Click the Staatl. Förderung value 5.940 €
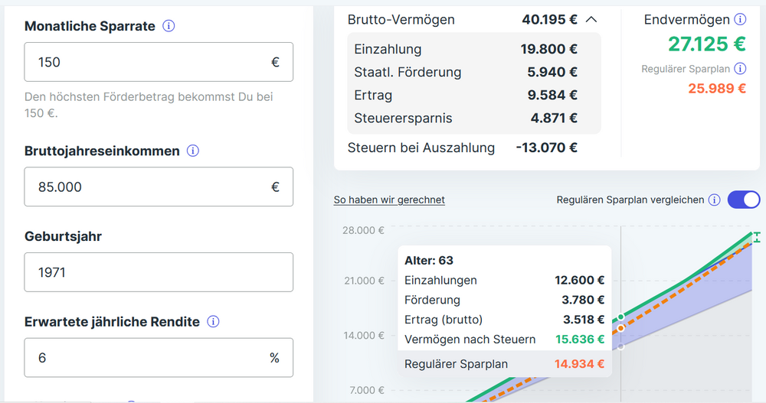766x403 pixels. [552, 72]
